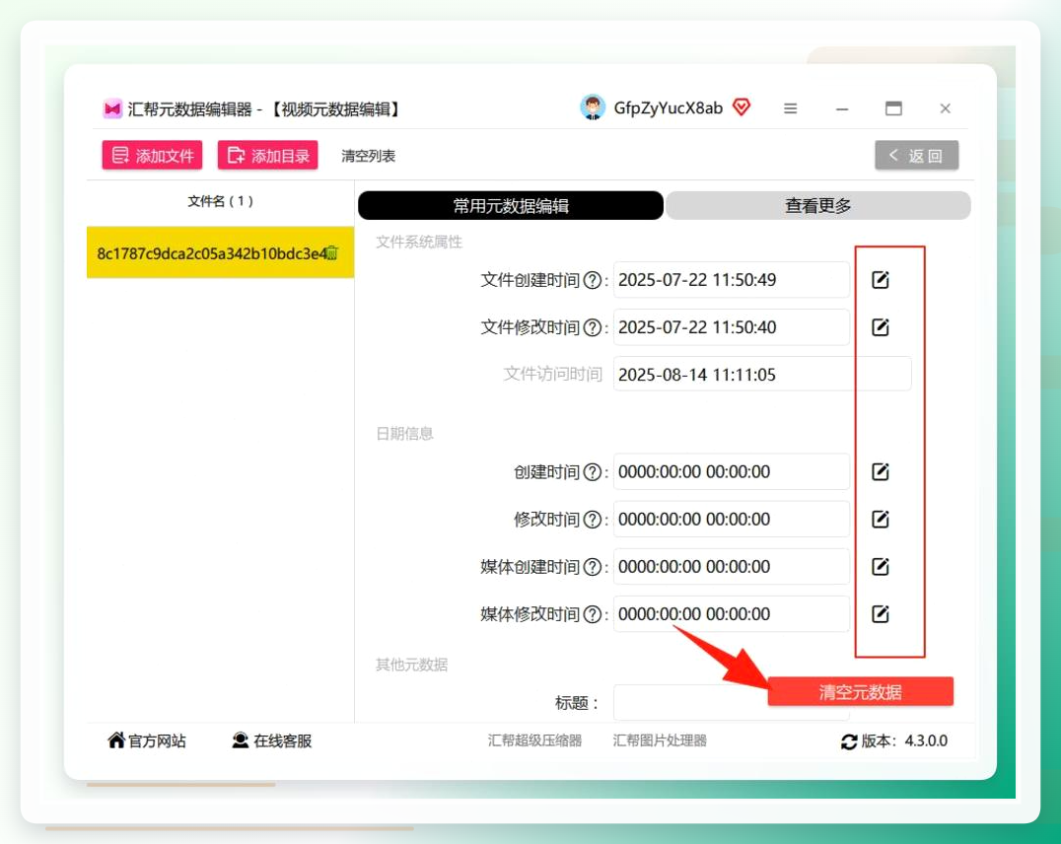
Task: Delete the listed file using its trash icon
Action: (x=332, y=253)
